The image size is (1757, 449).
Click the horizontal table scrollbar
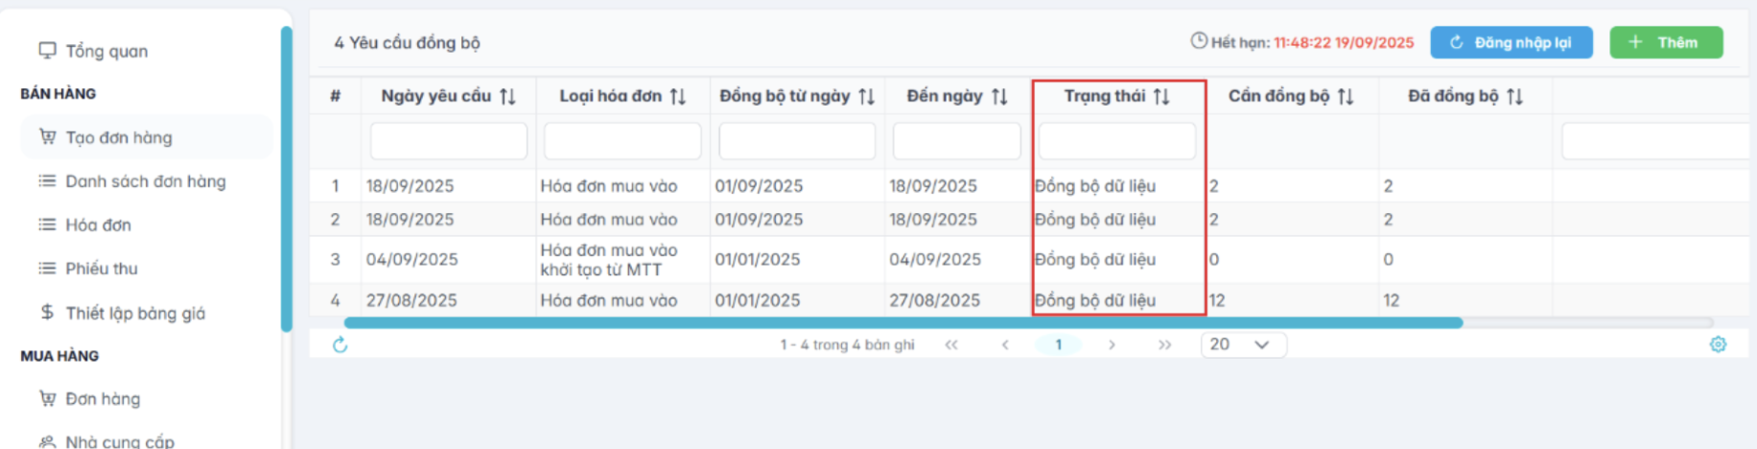coord(902,323)
